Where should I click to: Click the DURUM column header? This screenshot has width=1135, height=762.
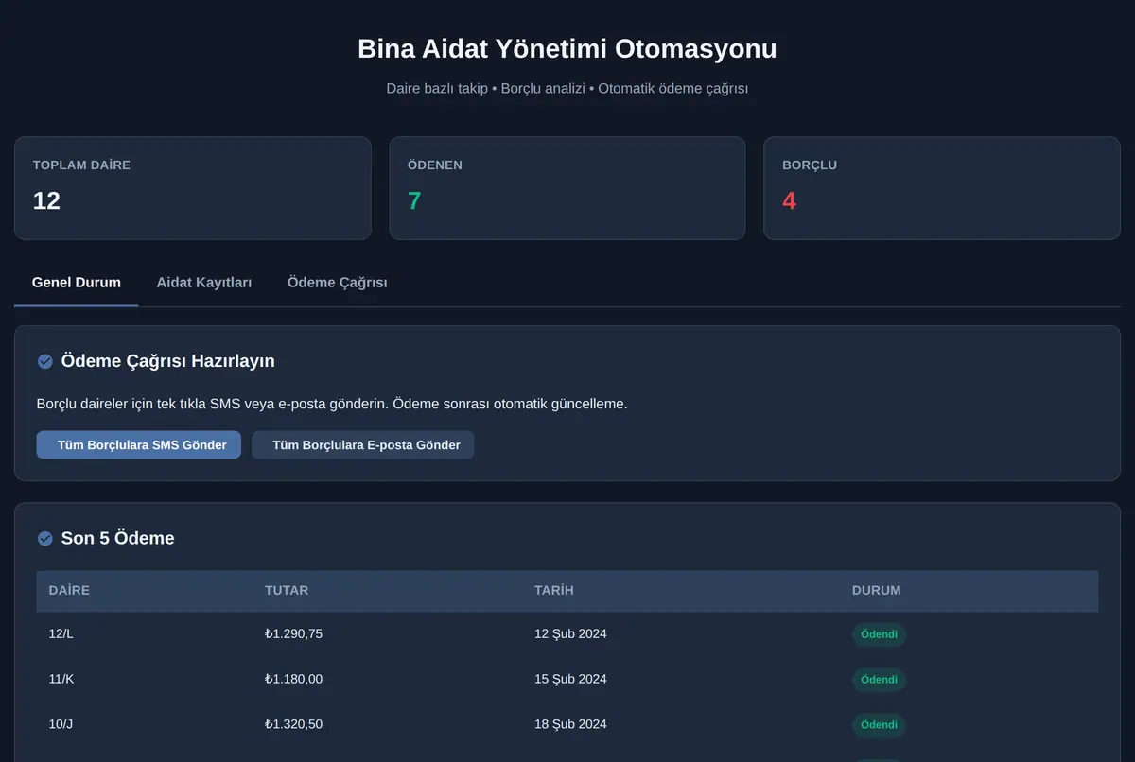[x=877, y=590]
